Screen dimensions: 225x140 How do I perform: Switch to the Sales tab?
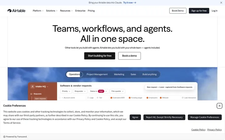pyautogui.click(x=133, y=74)
